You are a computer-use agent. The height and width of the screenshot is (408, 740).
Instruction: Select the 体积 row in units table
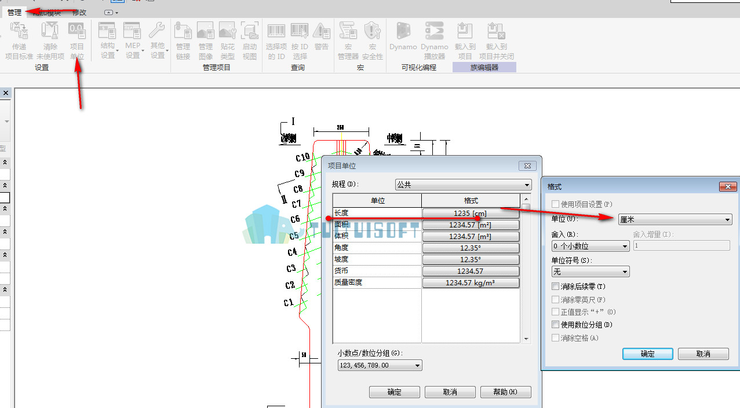[377, 236]
